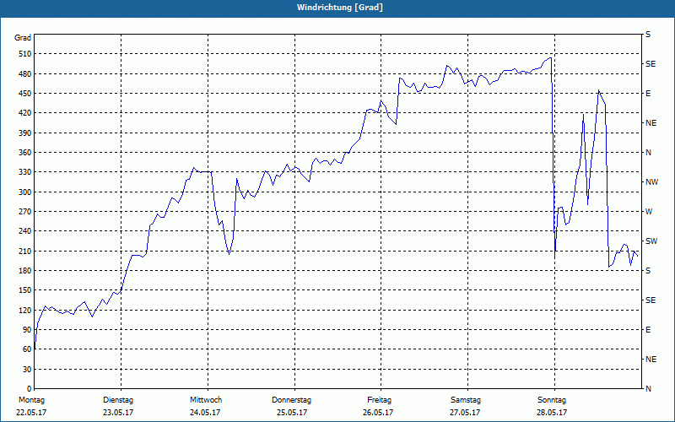Select the y-axis value "30"
This screenshot has width=675, height=422.
tap(27, 369)
